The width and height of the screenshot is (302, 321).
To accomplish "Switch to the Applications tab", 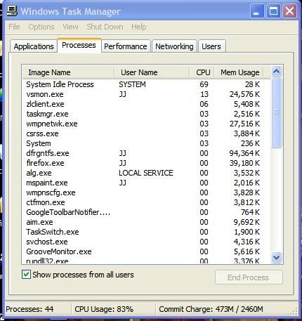I will (34, 46).
